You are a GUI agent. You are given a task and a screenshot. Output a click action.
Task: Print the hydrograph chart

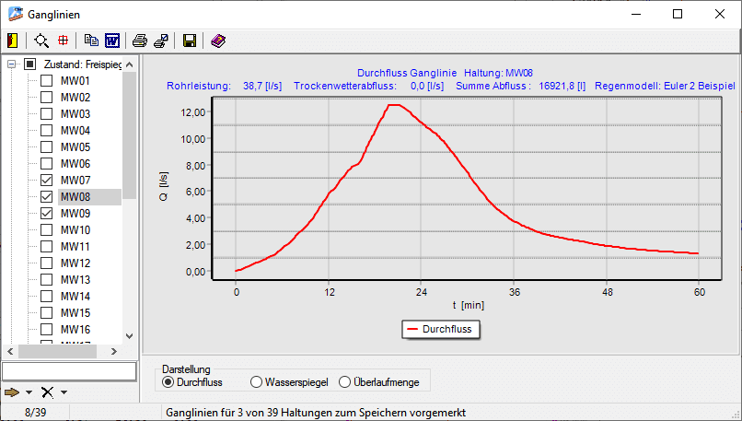(x=139, y=41)
